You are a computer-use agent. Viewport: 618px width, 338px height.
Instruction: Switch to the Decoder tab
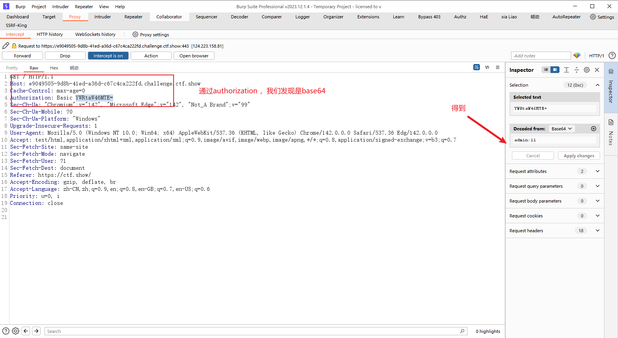240,17
